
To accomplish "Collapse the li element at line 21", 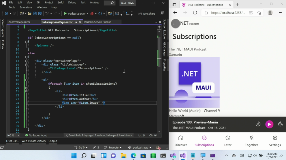I will tap(26, 91).
